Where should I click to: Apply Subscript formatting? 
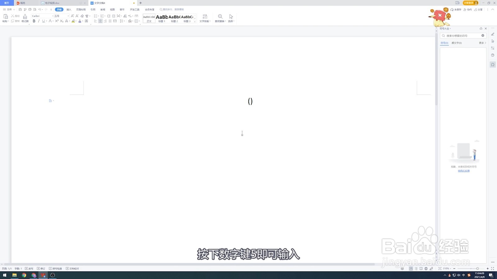(x=62, y=21)
